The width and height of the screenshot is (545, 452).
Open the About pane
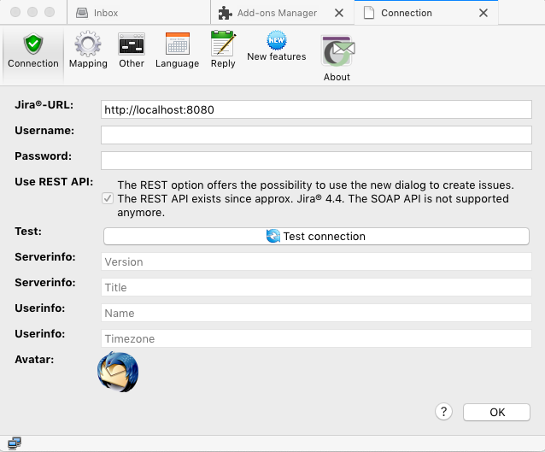(337, 57)
